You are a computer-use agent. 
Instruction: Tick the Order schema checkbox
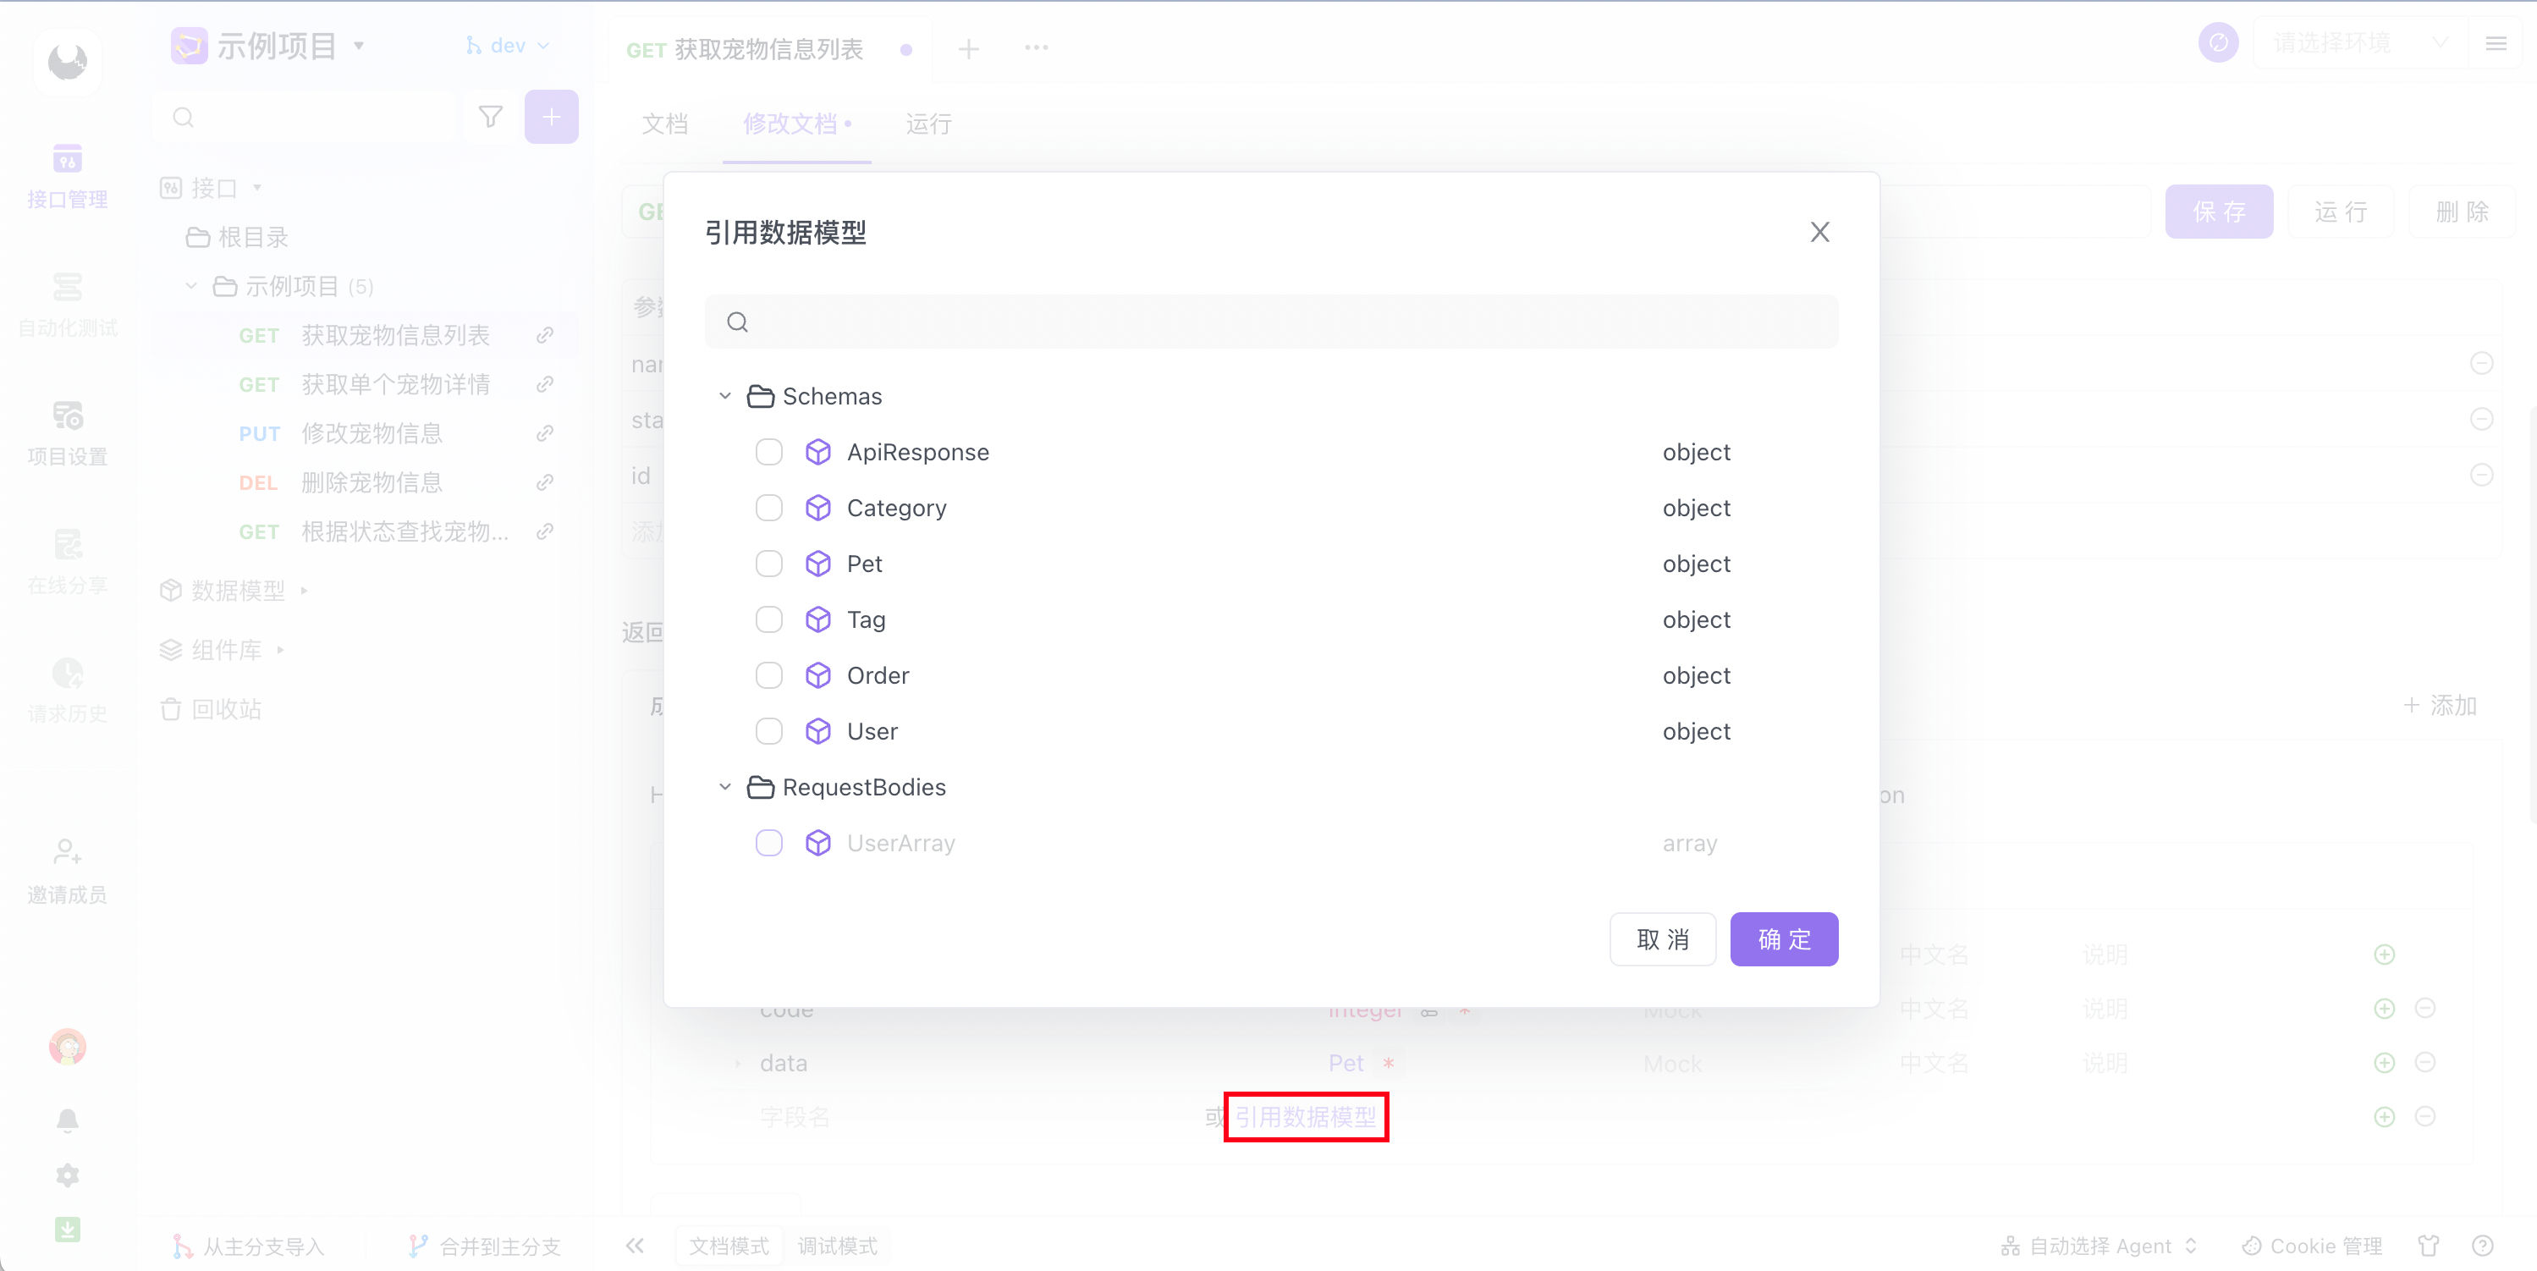point(769,675)
